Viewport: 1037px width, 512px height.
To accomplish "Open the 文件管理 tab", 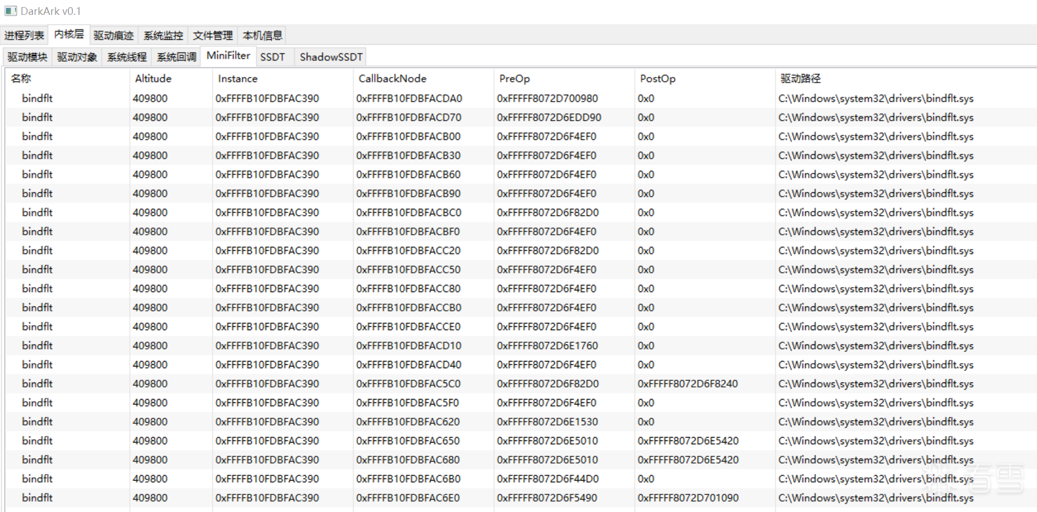I will click(213, 36).
